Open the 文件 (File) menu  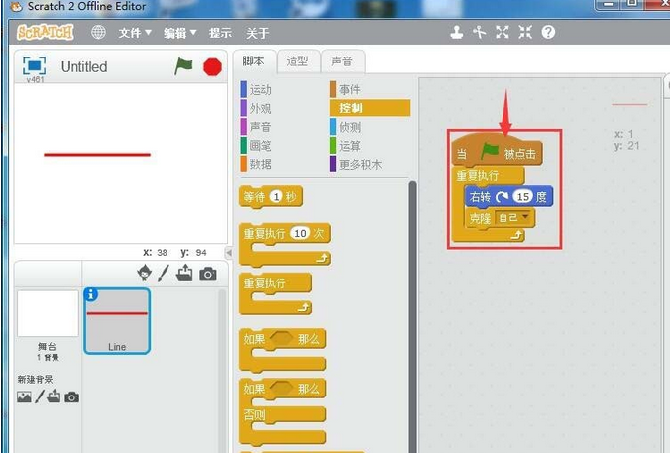pyautogui.click(x=135, y=33)
